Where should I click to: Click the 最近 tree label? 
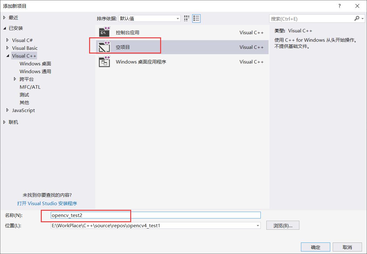(x=13, y=17)
